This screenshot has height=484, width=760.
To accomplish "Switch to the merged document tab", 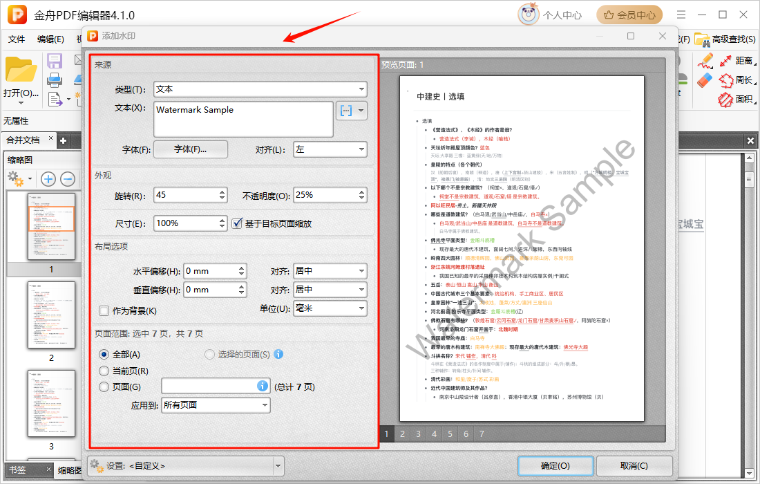I will [23, 140].
